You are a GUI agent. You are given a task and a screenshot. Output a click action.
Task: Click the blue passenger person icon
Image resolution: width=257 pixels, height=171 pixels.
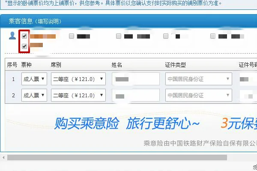coord(12,36)
